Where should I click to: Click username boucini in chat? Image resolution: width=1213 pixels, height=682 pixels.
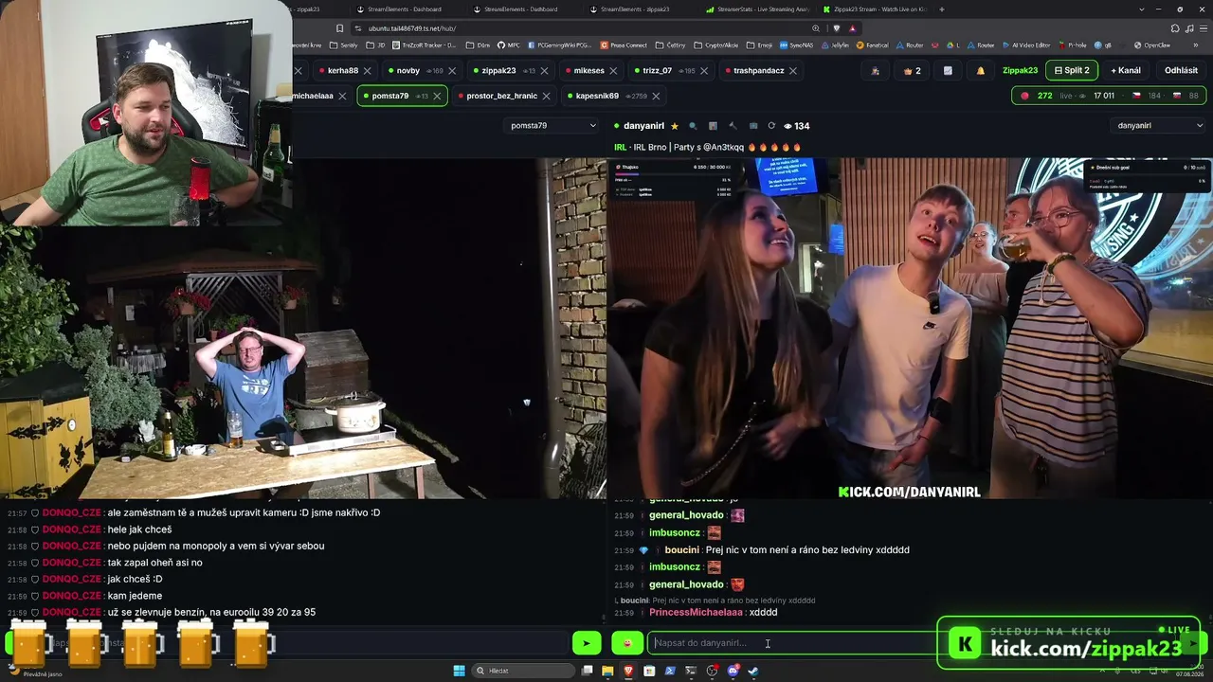[681, 550]
